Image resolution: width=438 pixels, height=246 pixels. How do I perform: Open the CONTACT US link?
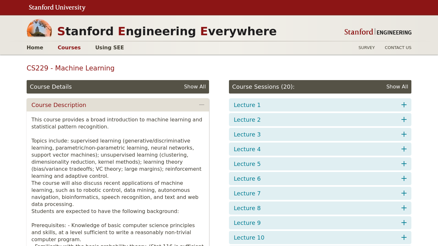[x=398, y=47]
